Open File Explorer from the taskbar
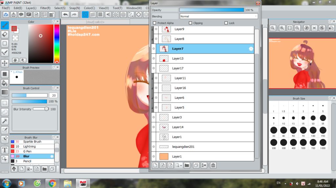The width and height of the screenshot is (336, 188). [x=68, y=183]
